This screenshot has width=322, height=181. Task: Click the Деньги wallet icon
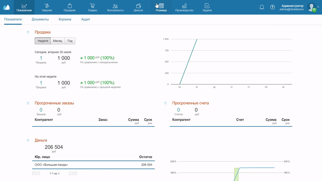click(x=138, y=7)
